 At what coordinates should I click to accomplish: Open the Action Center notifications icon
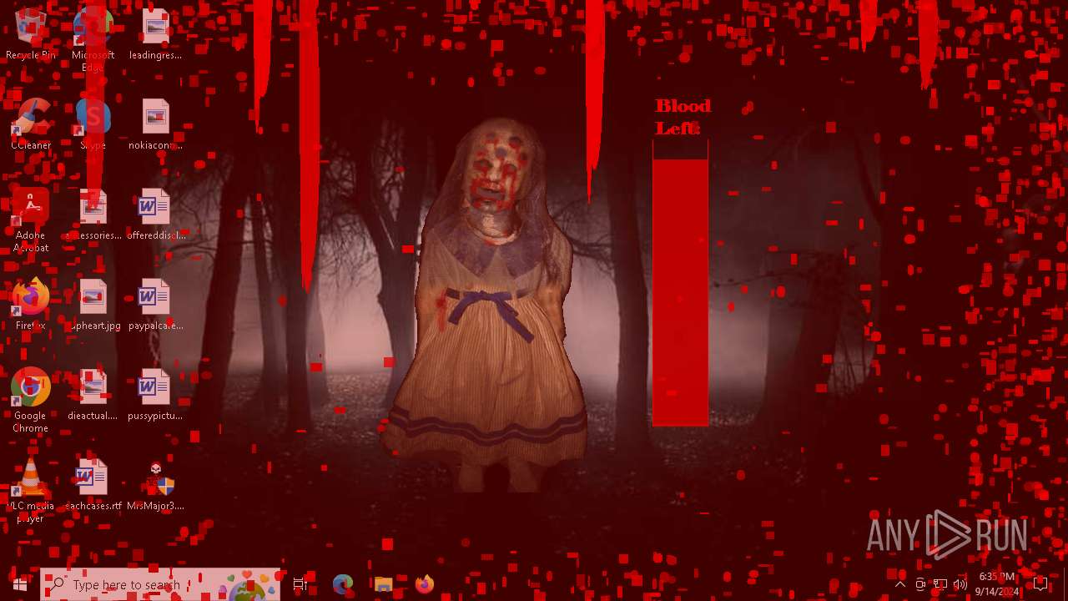coord(1040,584)
